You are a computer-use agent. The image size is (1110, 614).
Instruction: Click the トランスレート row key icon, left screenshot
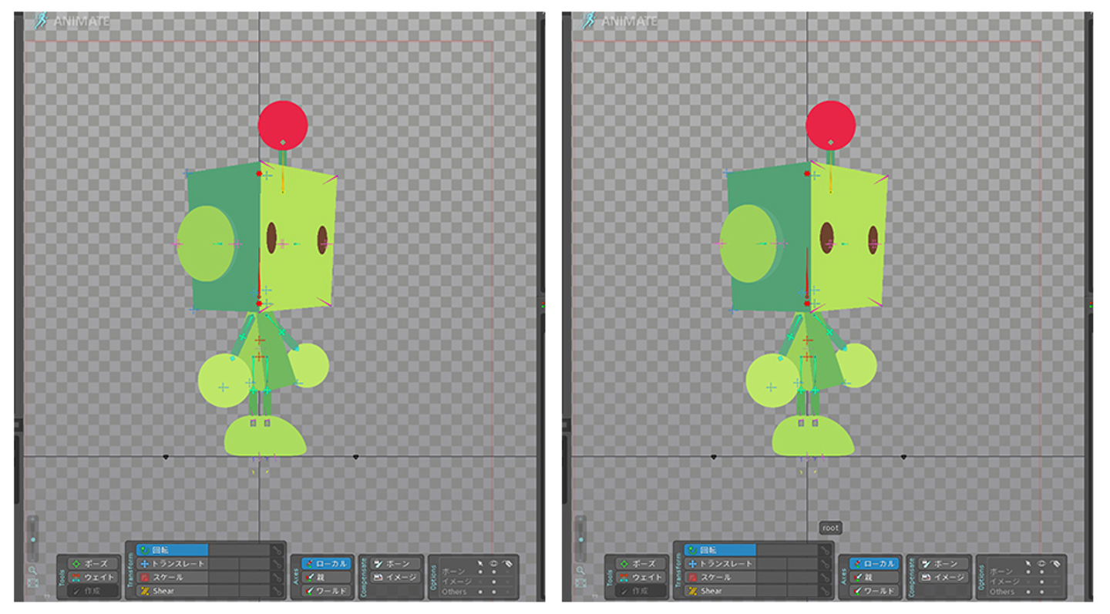pos(276,564)
